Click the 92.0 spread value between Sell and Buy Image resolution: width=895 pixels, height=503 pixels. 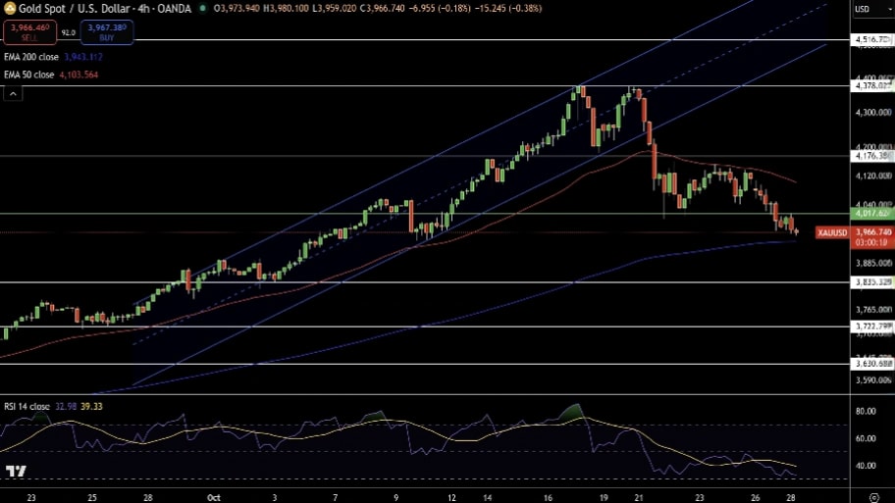tap(68, 32)
